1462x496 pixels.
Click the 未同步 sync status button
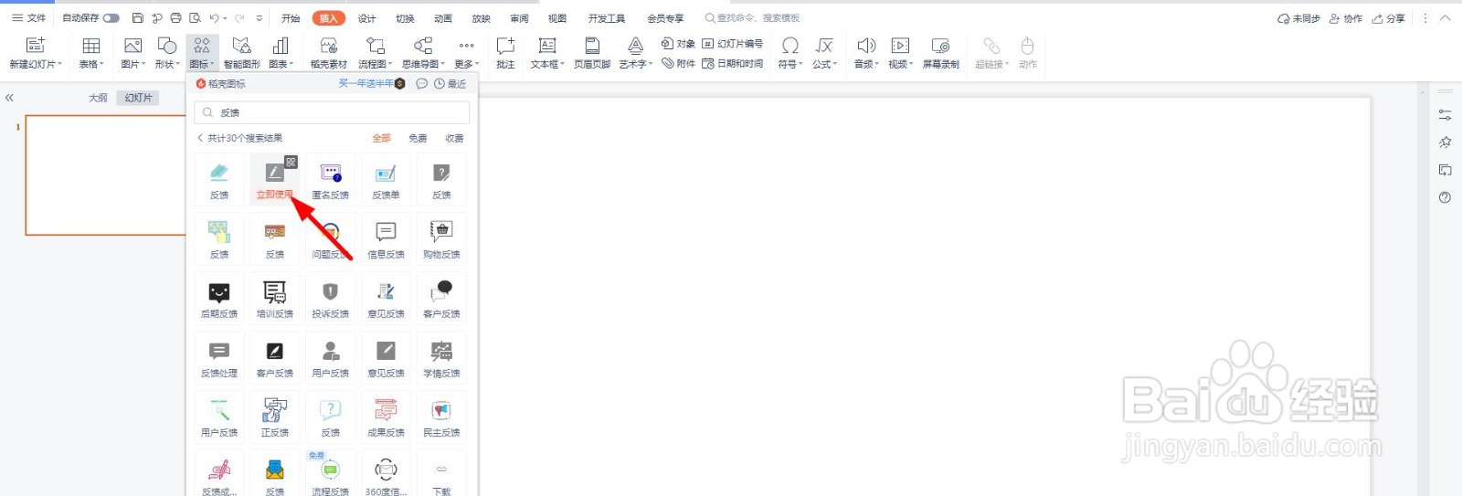coord(1298,18)
